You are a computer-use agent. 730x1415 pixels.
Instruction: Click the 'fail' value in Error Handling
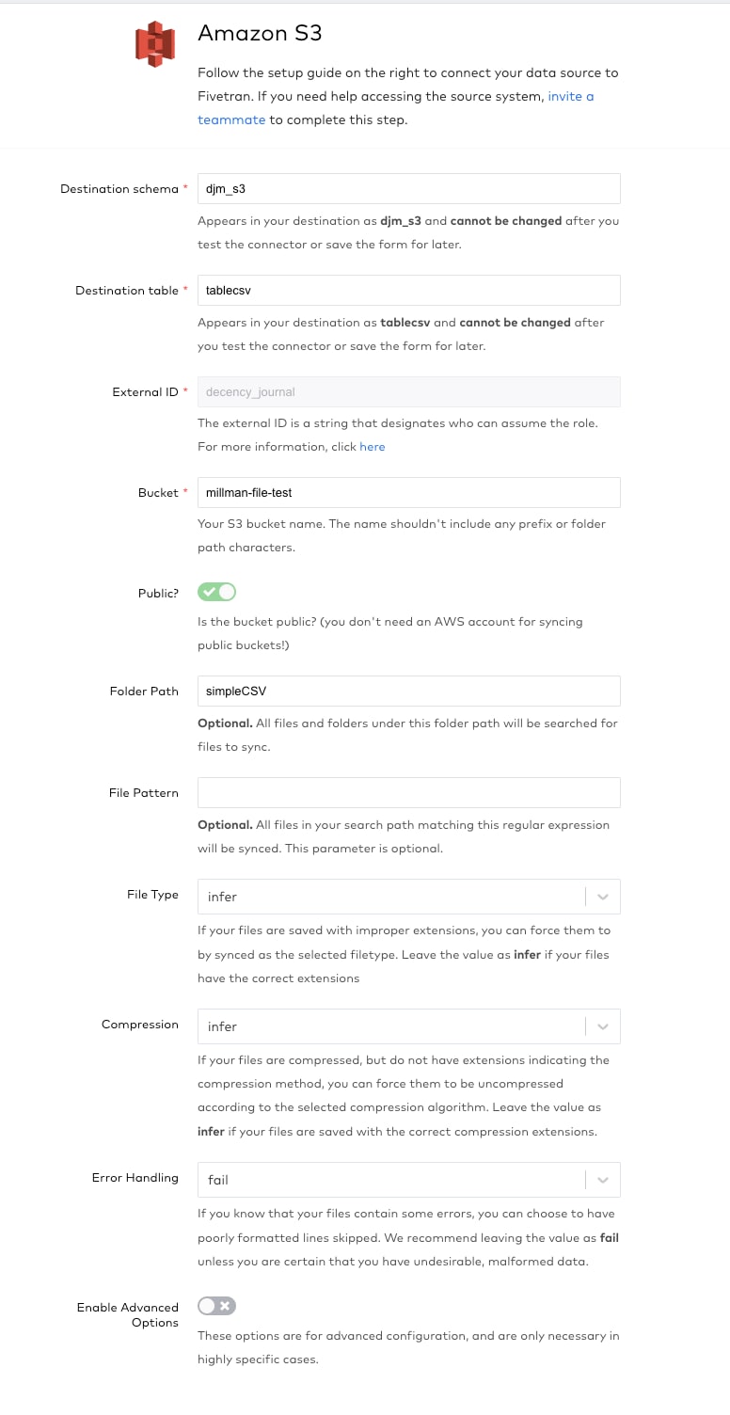218,1180
